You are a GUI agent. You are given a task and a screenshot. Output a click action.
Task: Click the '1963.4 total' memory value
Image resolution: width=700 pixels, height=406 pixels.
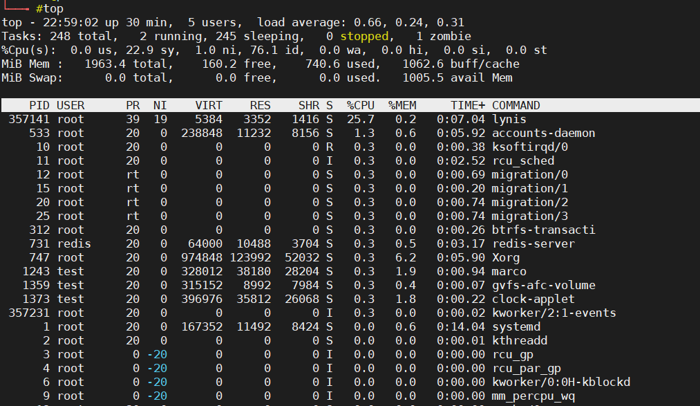(x=126, y=64)
